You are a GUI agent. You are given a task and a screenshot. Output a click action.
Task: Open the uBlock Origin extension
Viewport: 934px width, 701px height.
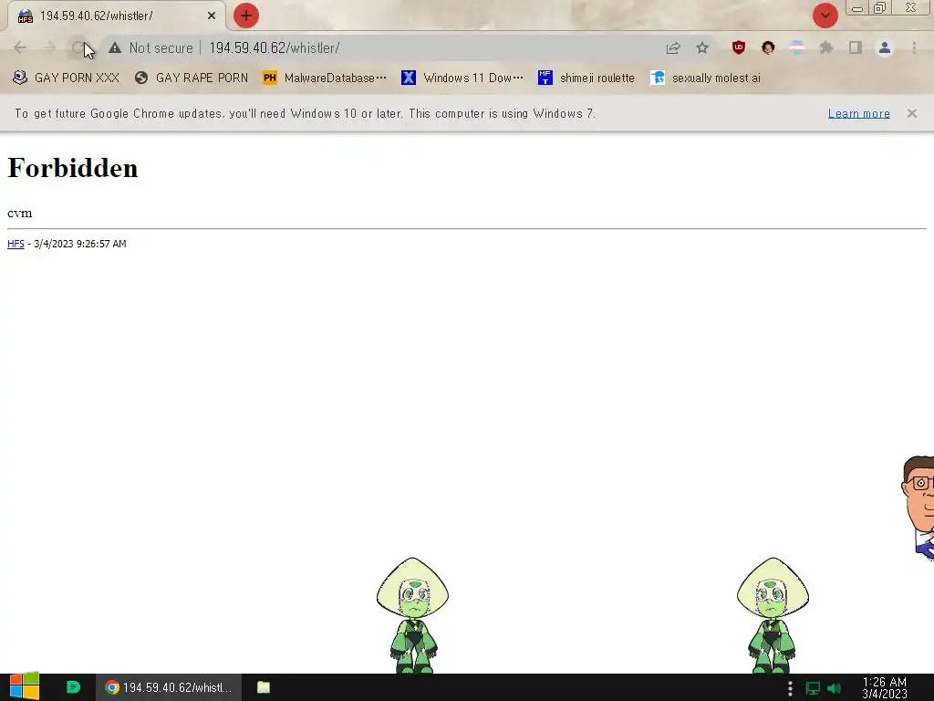pos(739,47)
